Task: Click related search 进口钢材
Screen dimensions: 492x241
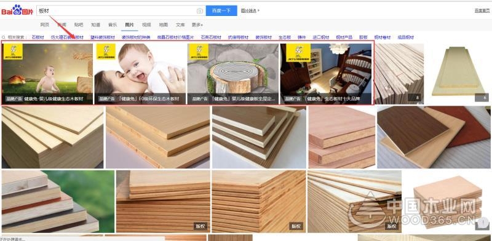Action: coord(321,37)
